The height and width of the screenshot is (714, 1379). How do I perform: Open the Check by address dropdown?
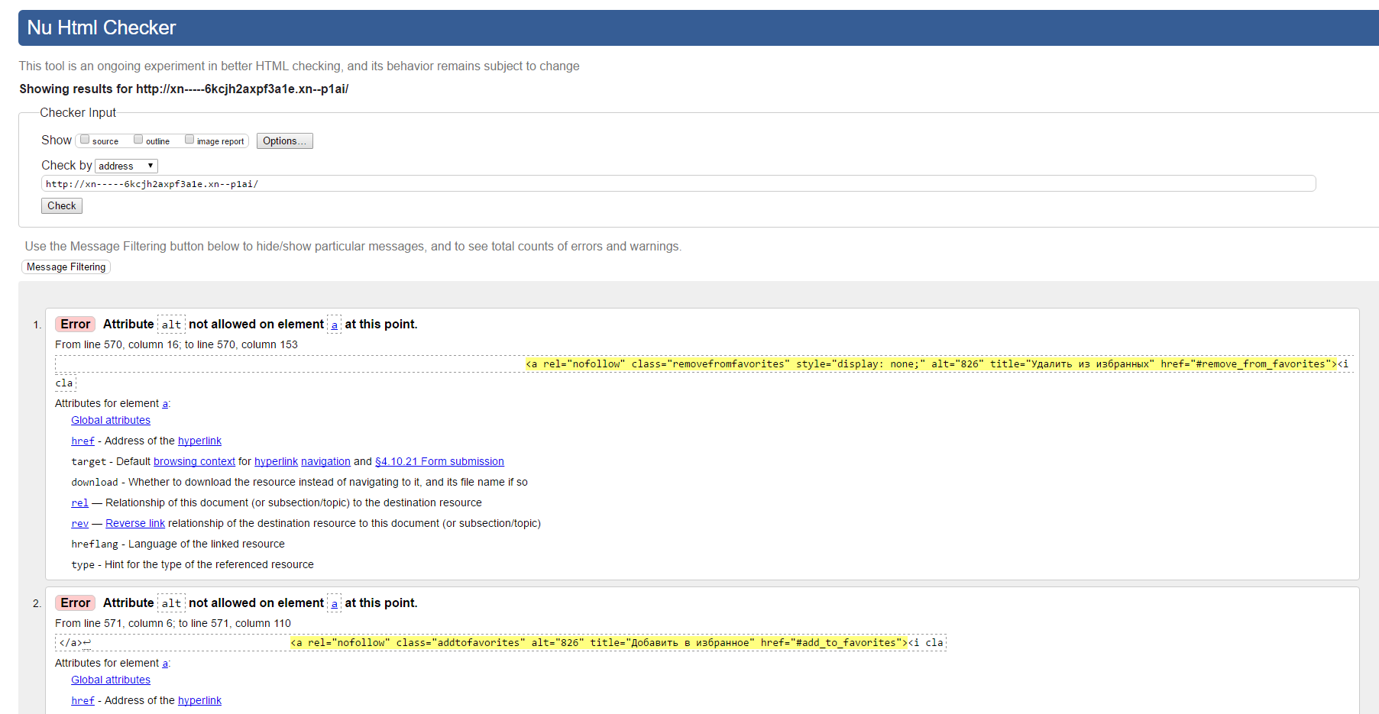[x=126, y=166]
